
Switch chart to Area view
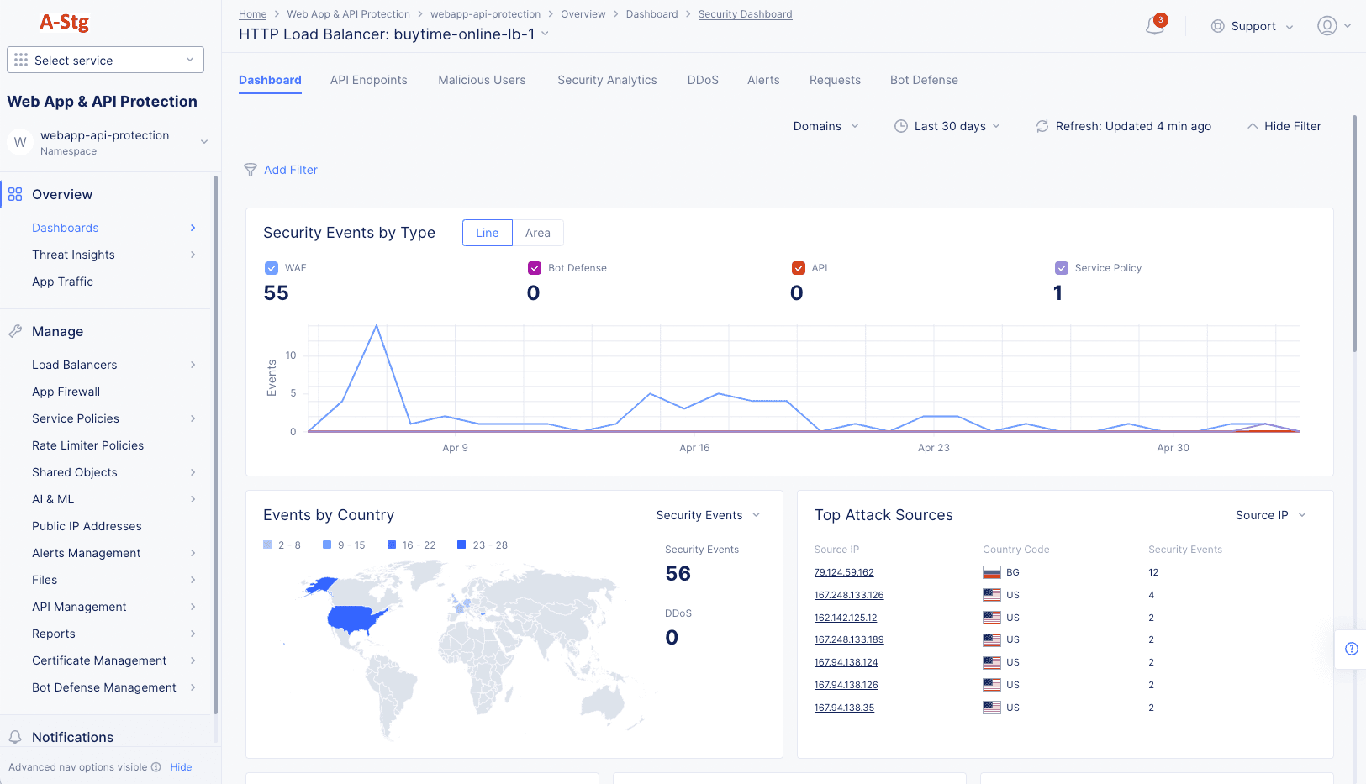point(537,233)
